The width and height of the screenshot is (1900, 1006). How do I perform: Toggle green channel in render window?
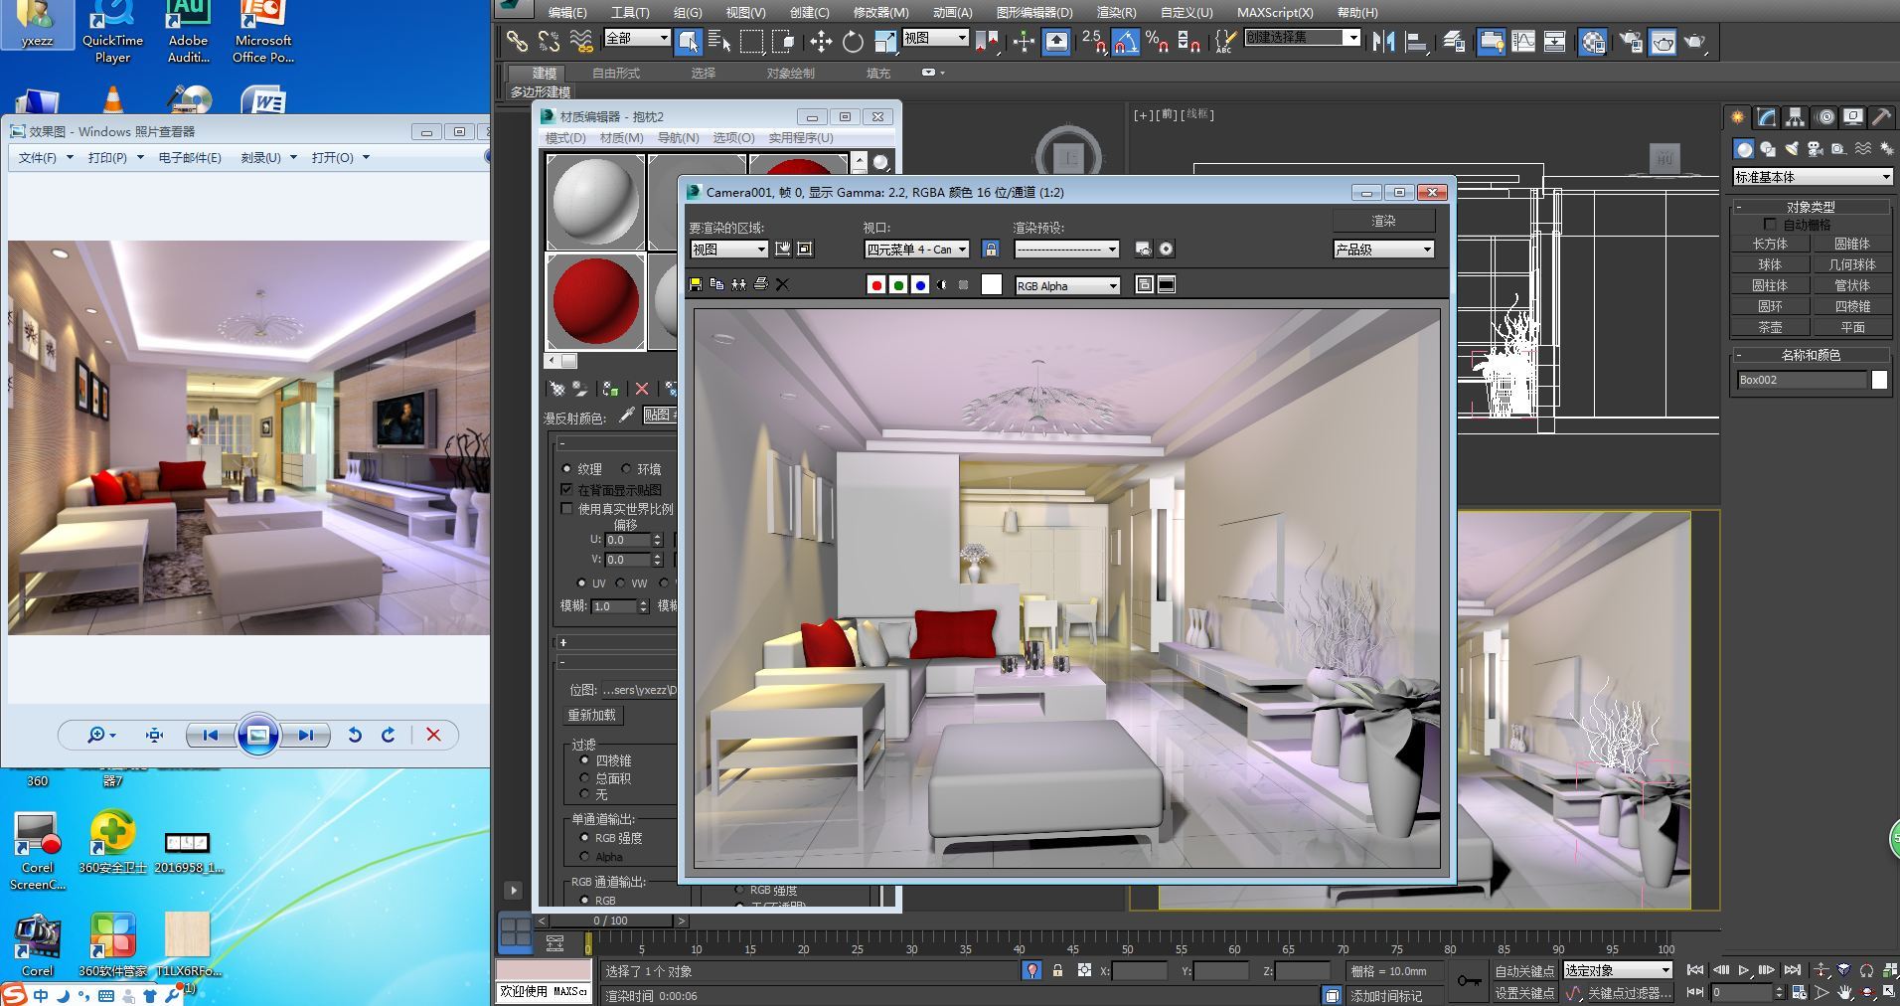point(898,285)
